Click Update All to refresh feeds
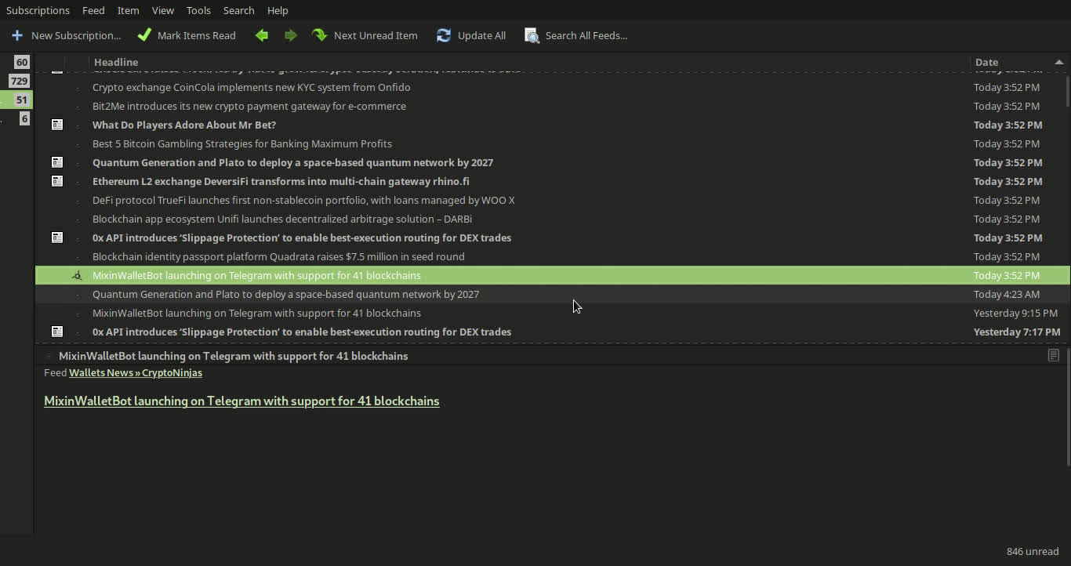 pos(471,35)
